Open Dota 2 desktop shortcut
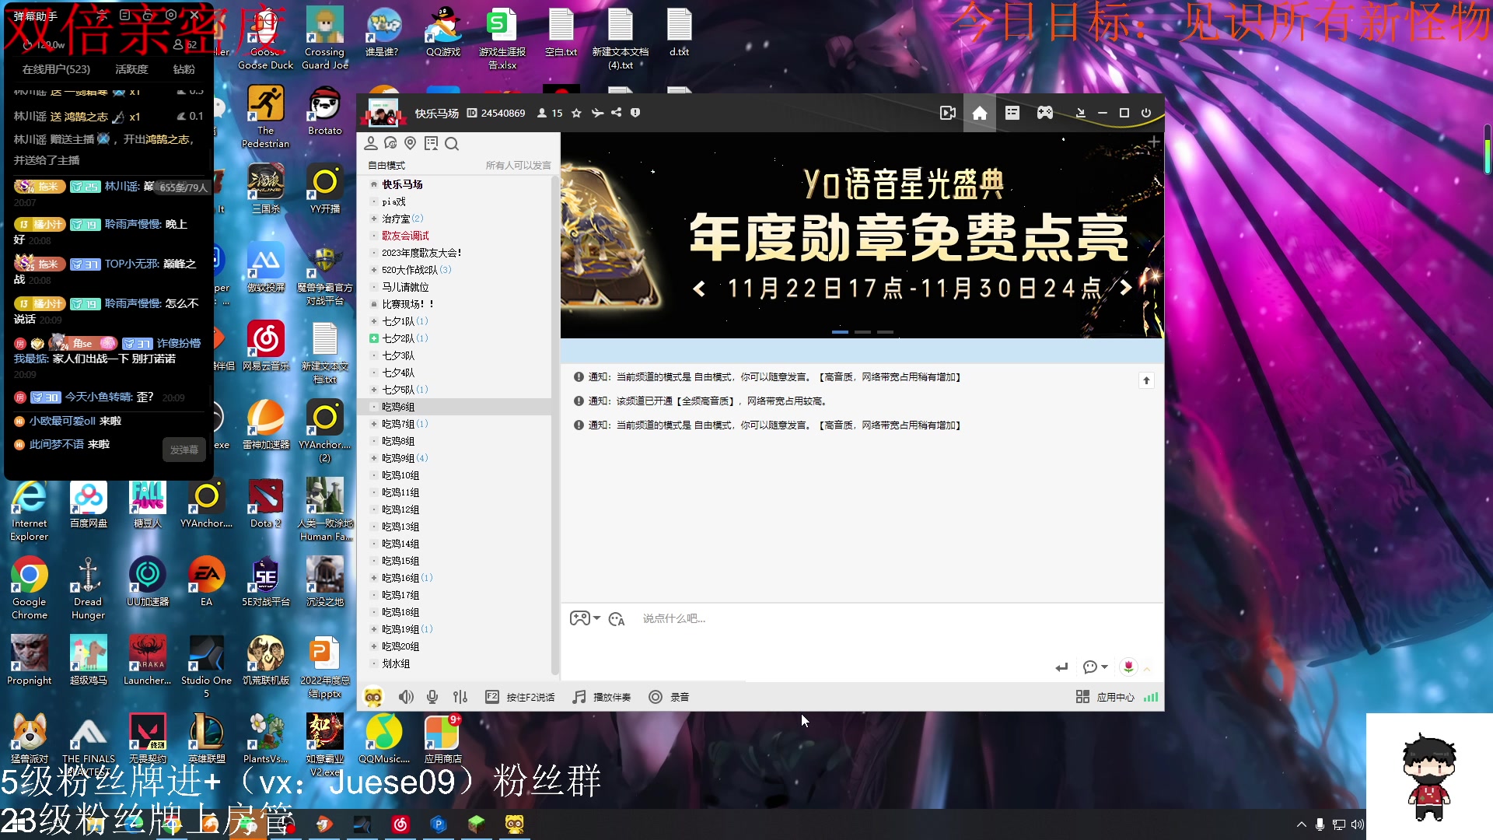The width and height of the screenshot is (1493, 840). (265, 503)
